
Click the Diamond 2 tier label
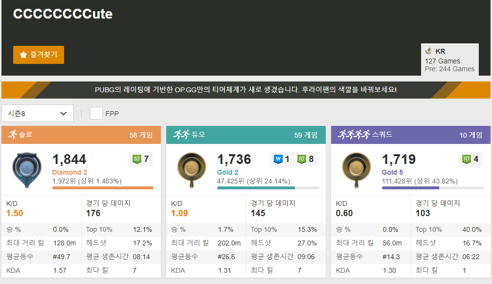[69, 172]
